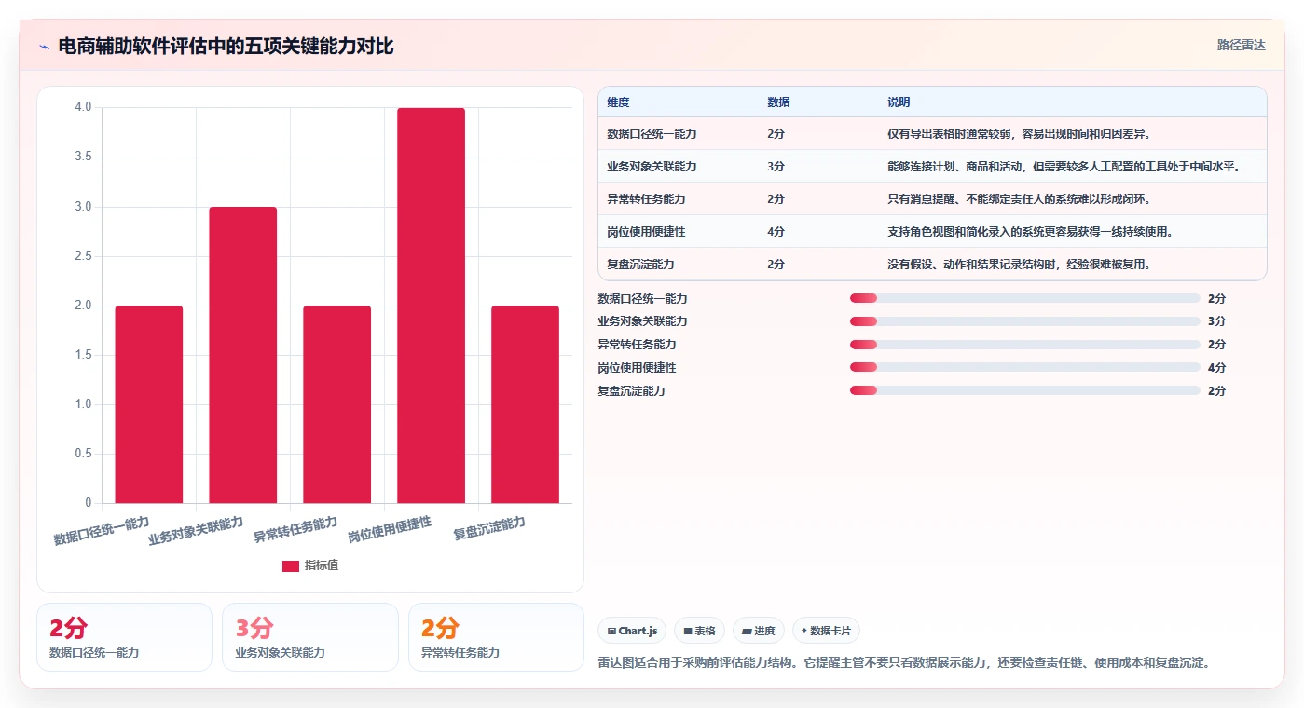Click the 数据 column header
The height and width of the screenshot is (708, 1304).
(778, 102)
